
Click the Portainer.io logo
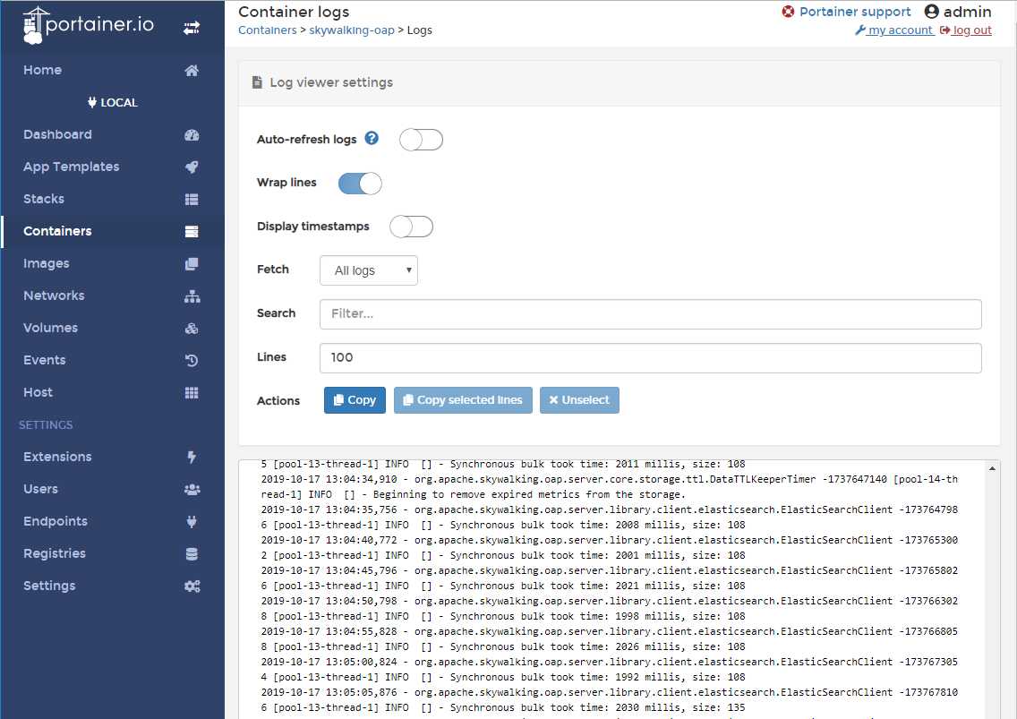[89, 25]
